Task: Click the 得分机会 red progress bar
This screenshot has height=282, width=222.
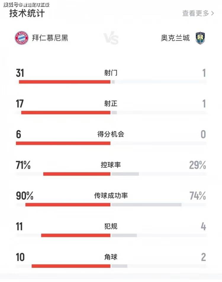Action: (x=63, y=143)
